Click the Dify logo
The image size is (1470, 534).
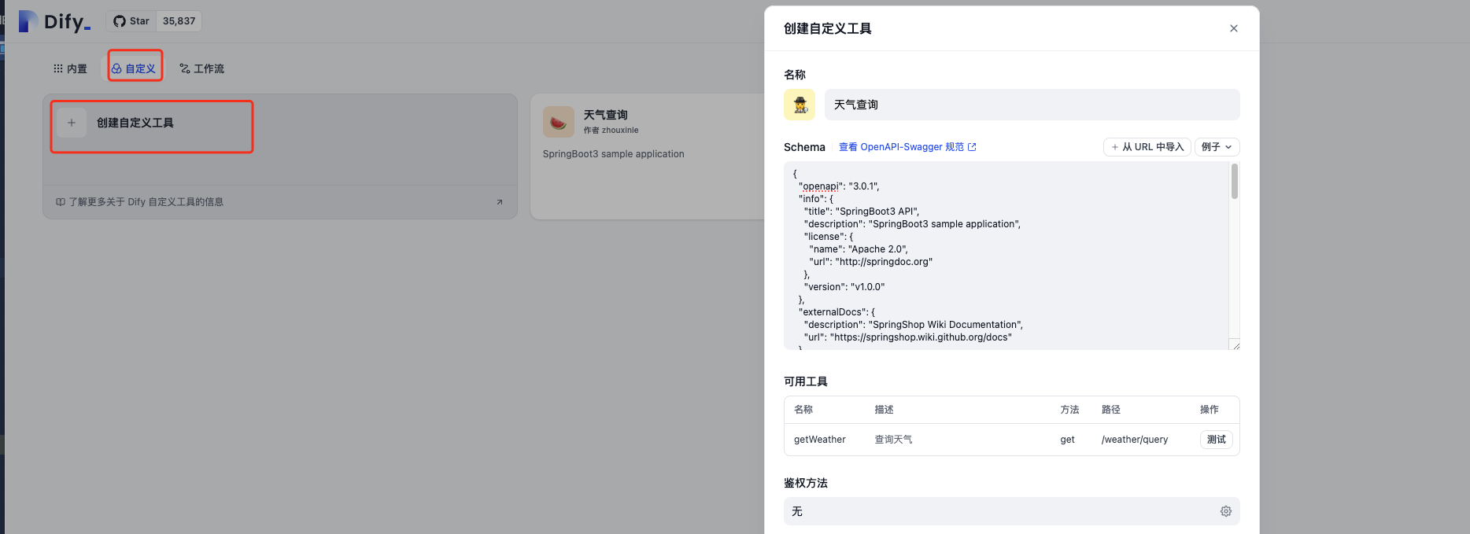(54, 21)
